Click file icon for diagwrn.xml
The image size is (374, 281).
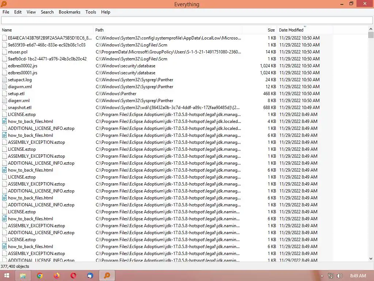[4, 86]
